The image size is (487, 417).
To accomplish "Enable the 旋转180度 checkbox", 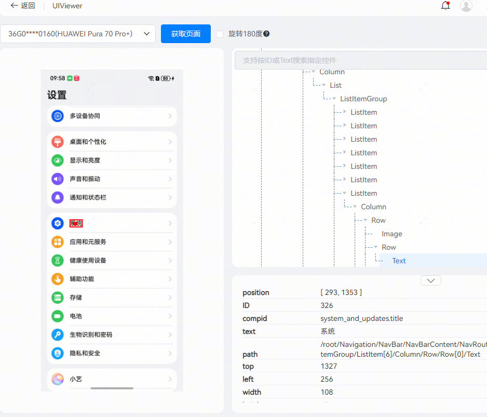I will coord(220,34).
